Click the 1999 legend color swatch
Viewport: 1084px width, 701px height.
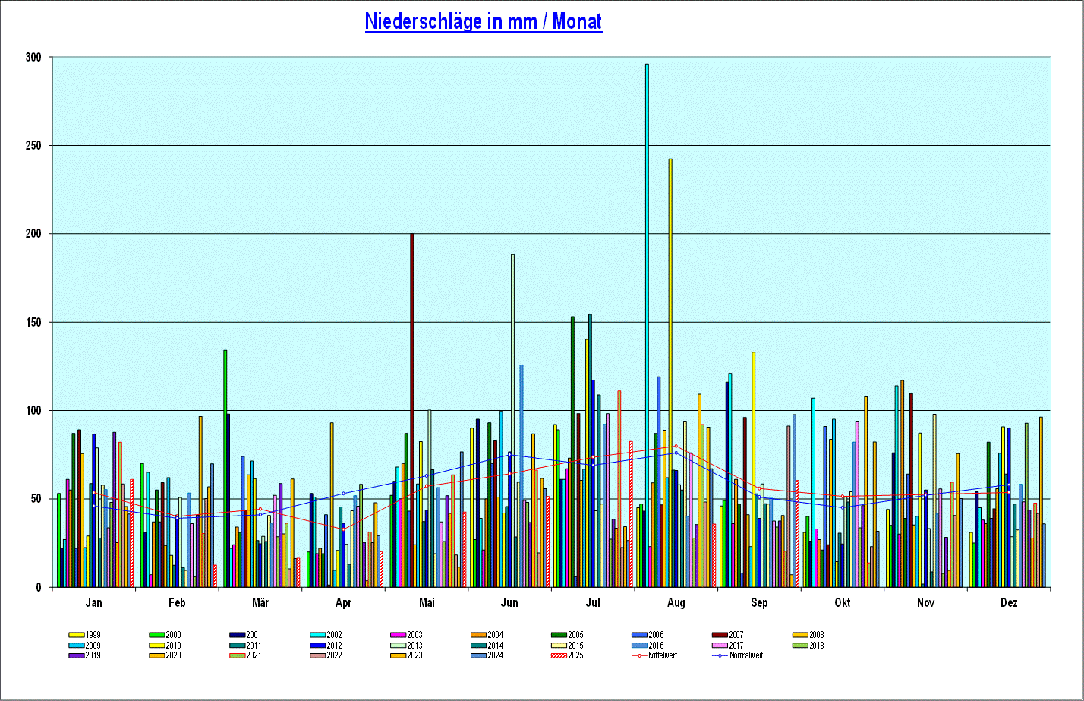(x=77, y=635)
